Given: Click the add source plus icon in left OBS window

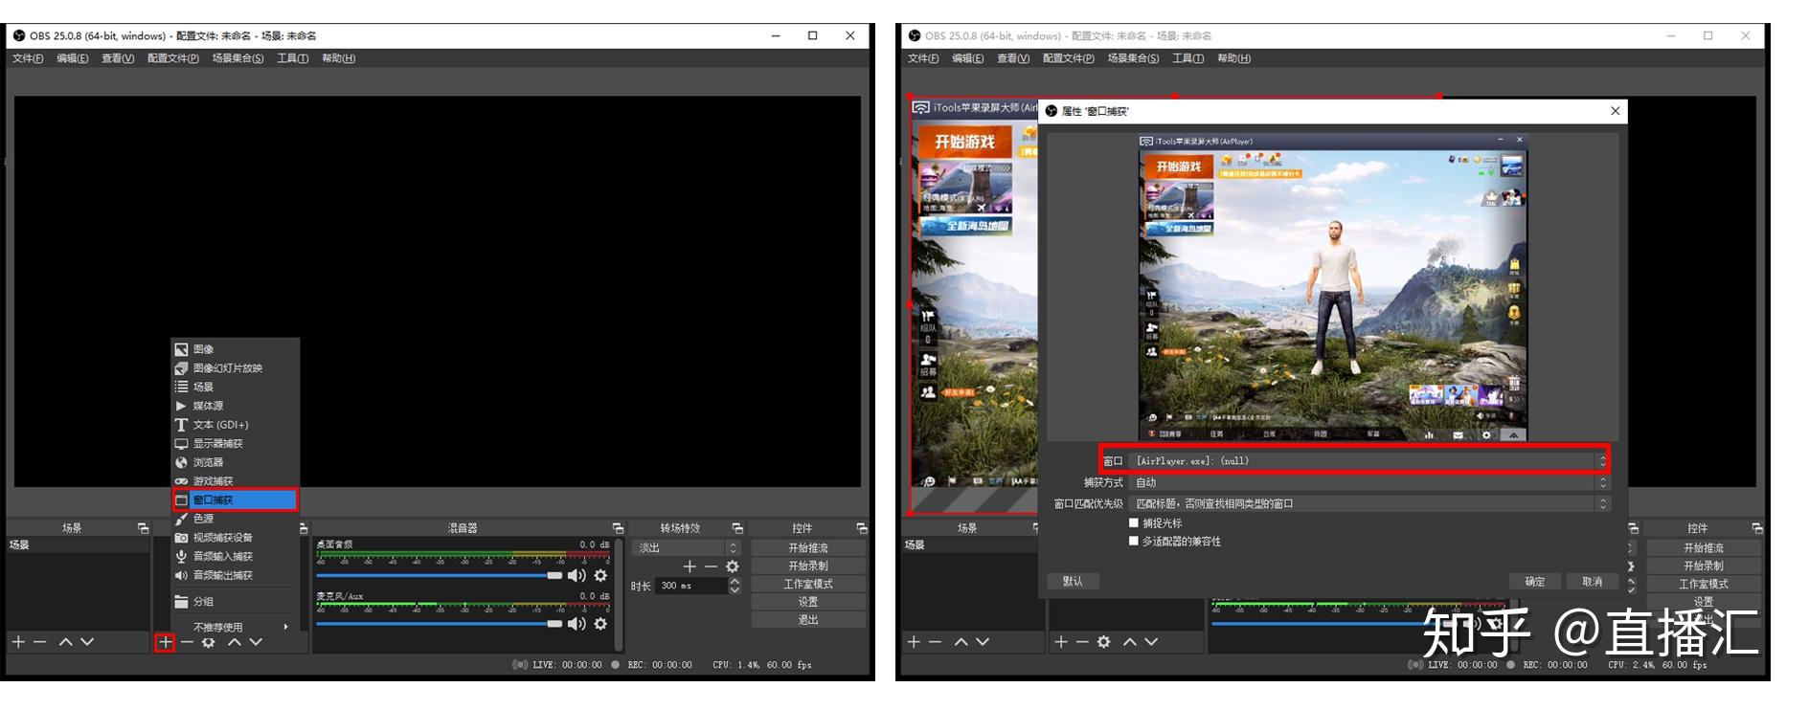Looking at the screenshot, I should (165, 642).
